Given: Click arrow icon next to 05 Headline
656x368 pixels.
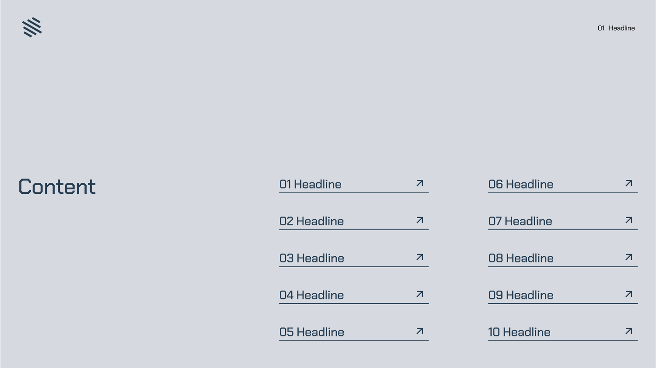Looking at the screenshot, I should click(420, 331).
